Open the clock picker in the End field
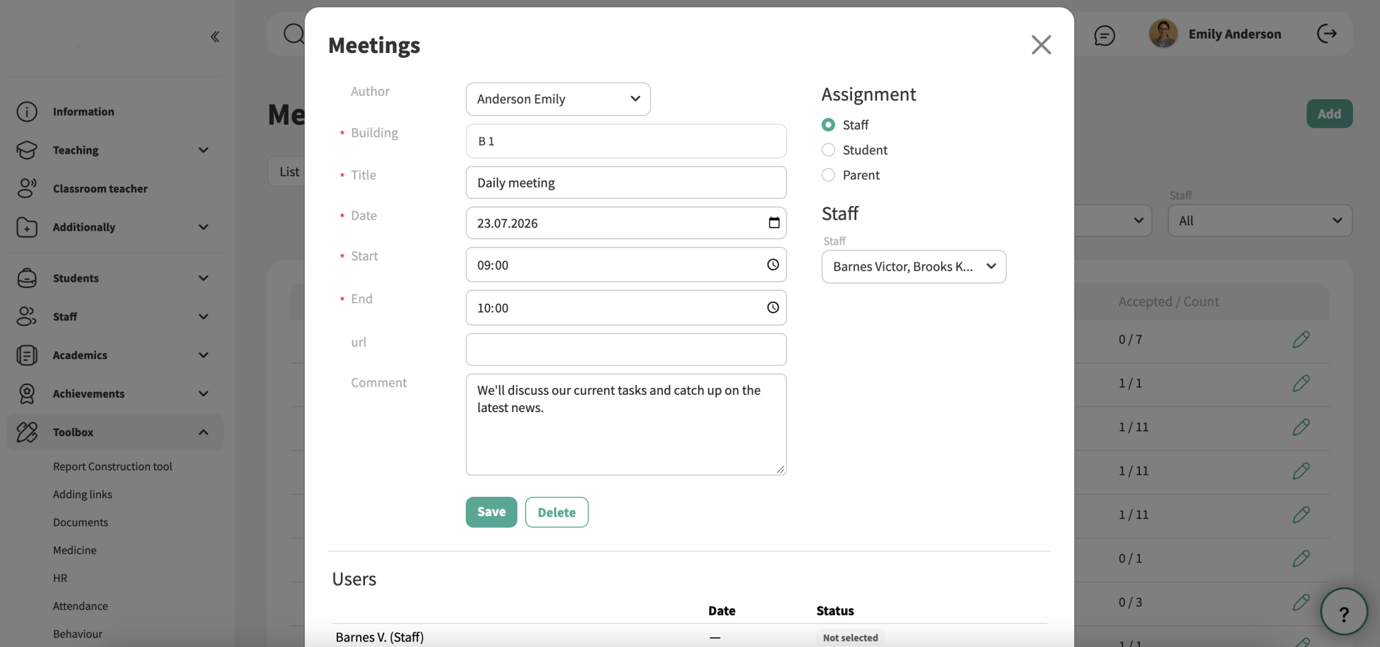1380x647 pixels. [773, 307]
